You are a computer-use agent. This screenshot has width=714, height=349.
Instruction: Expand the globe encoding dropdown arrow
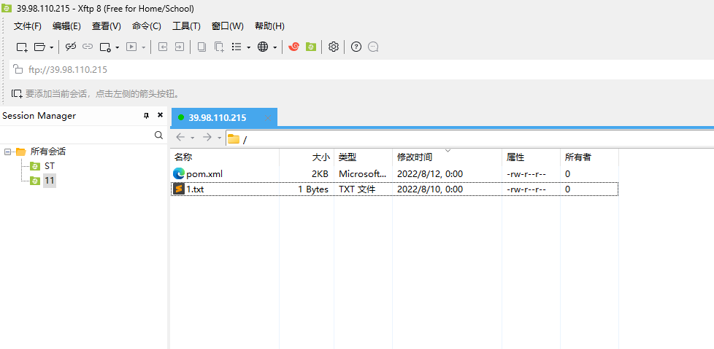pos(275,47)
